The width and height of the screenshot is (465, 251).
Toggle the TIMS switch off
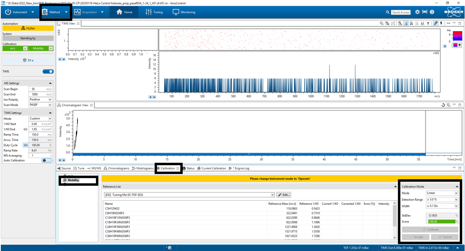point(48,72)
